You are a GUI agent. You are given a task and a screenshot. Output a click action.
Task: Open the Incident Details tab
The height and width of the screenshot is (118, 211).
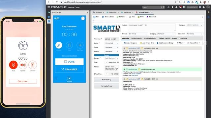coord(136,38)
